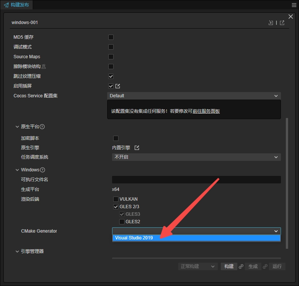Image resolution: width=299 pixels, height=286 pixels.
Task: Open the Cocos Service 配置集 Default dropdown
Action: [x=194, y=96]
